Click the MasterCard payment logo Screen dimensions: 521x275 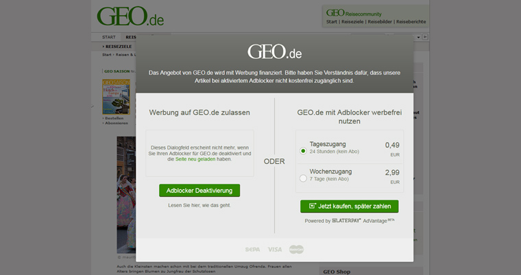coord(296,250)
